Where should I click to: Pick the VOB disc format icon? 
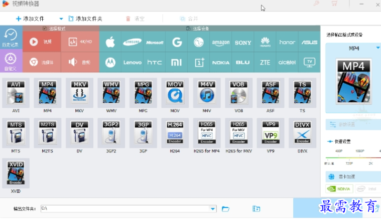pos(238,93)
